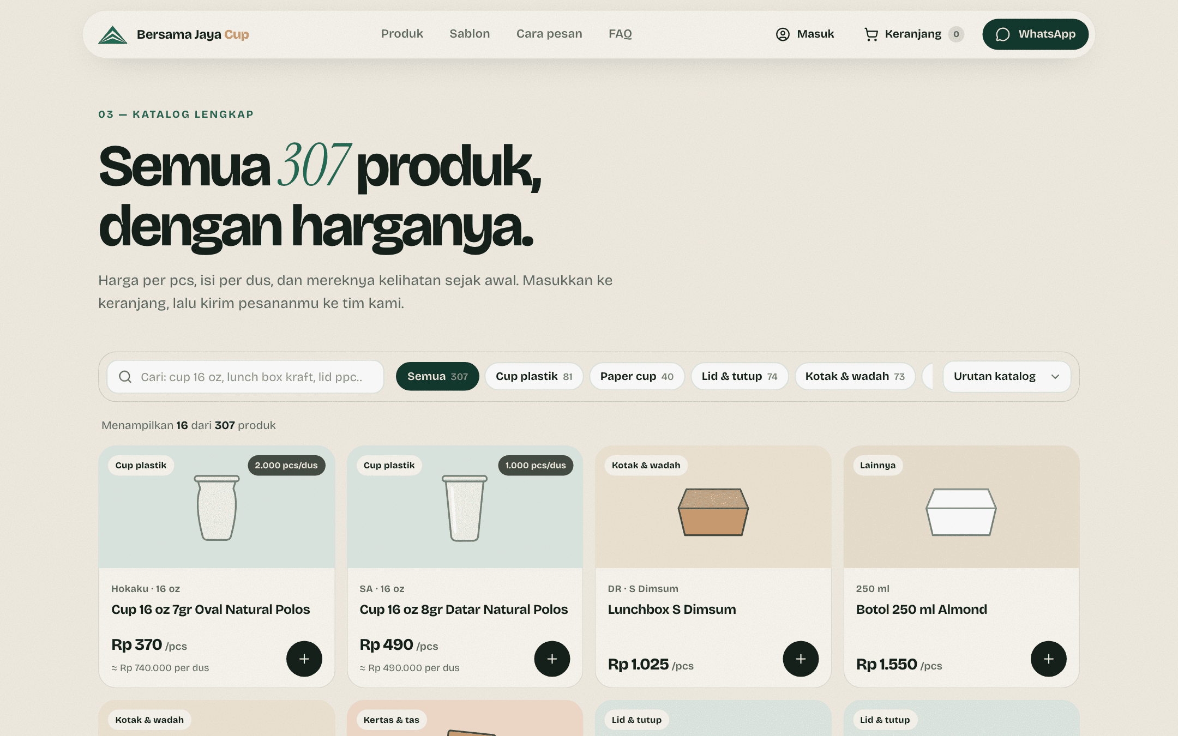The height and width of the screenshot is (736, 1178).
Task: Click the Masuk login link
Action: tap(805, 34)
